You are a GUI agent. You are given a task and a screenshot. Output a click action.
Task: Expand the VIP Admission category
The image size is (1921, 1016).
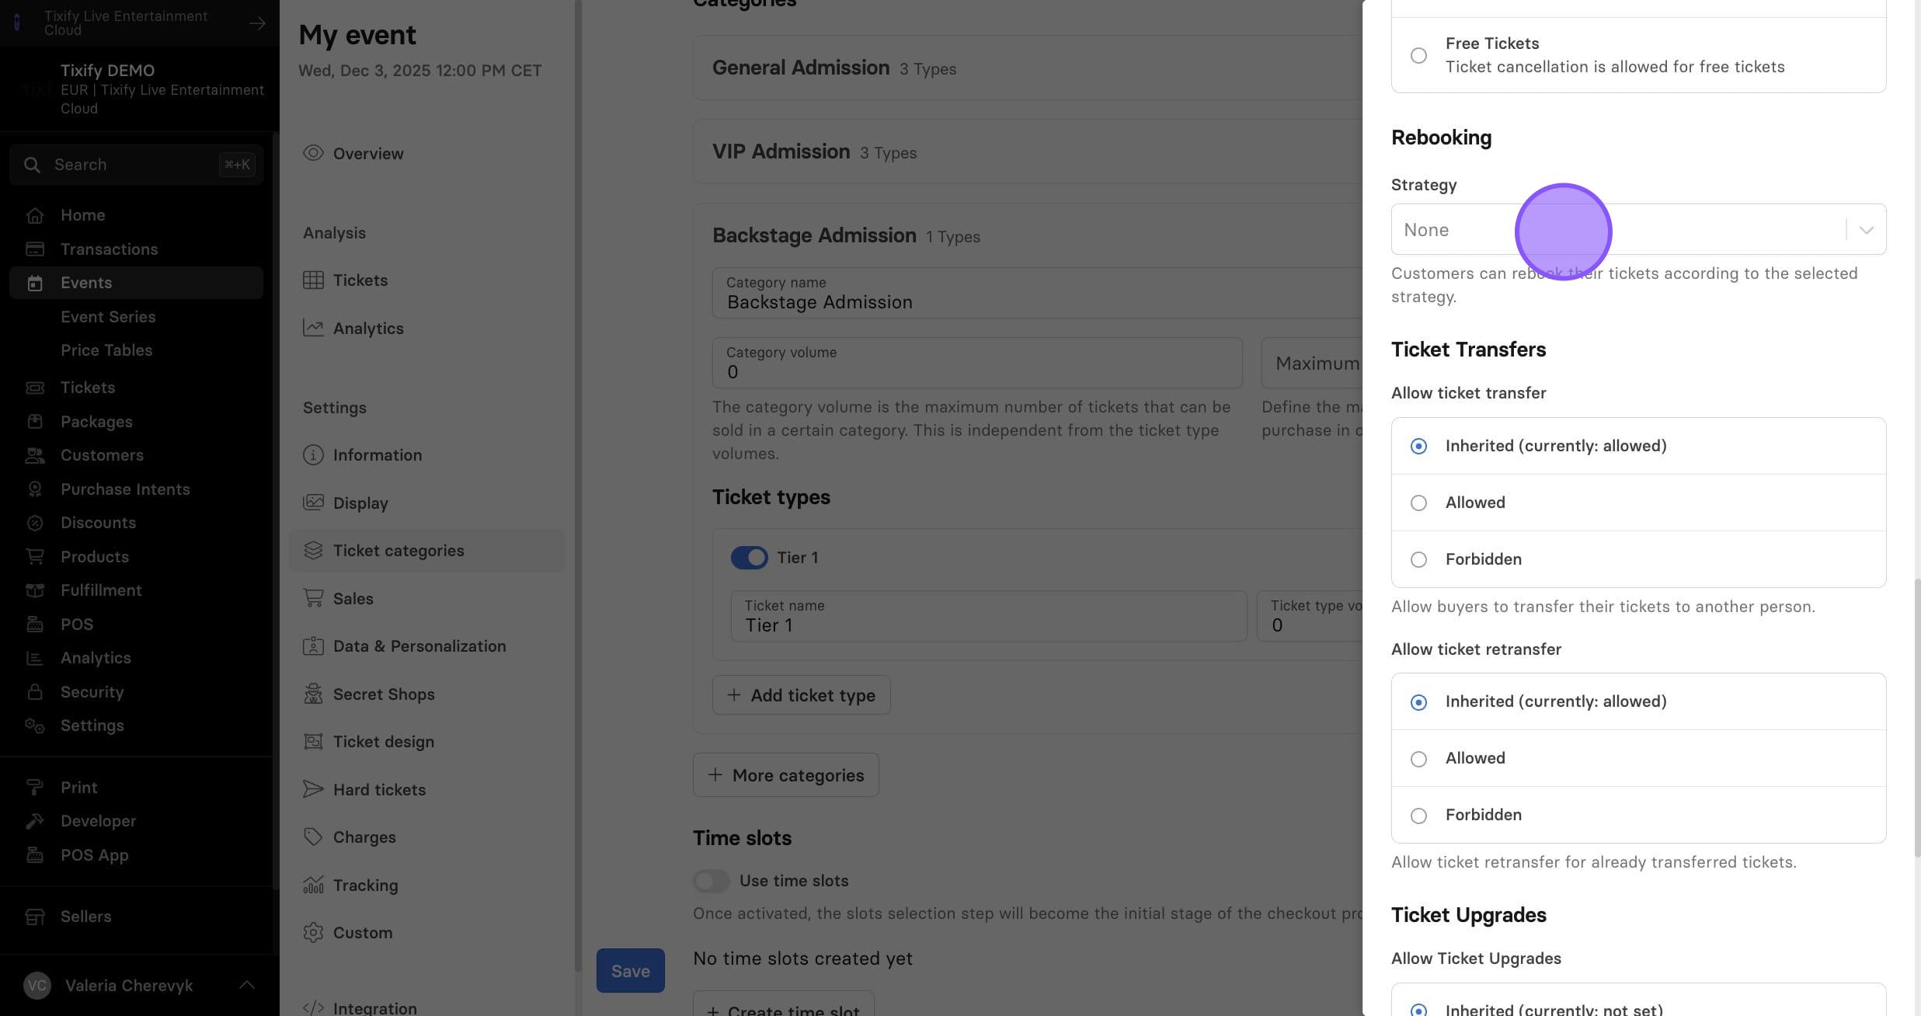1027,151
